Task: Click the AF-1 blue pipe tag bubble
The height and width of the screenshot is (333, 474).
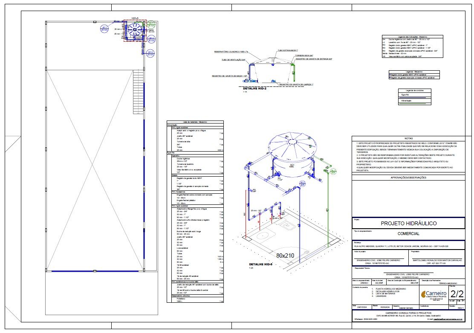Action: click(x=104, y=29)
